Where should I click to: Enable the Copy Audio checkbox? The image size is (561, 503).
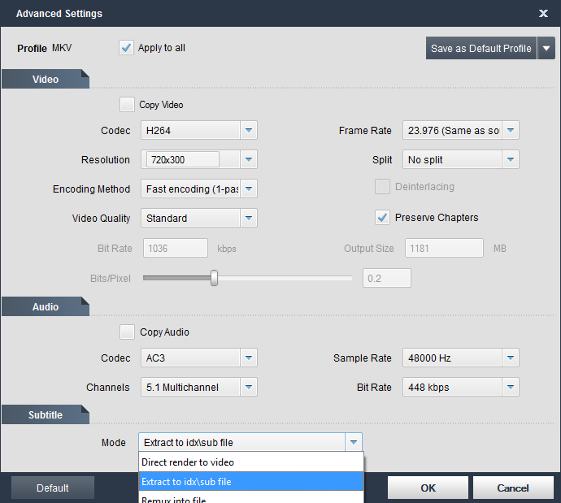pos(127,332)
